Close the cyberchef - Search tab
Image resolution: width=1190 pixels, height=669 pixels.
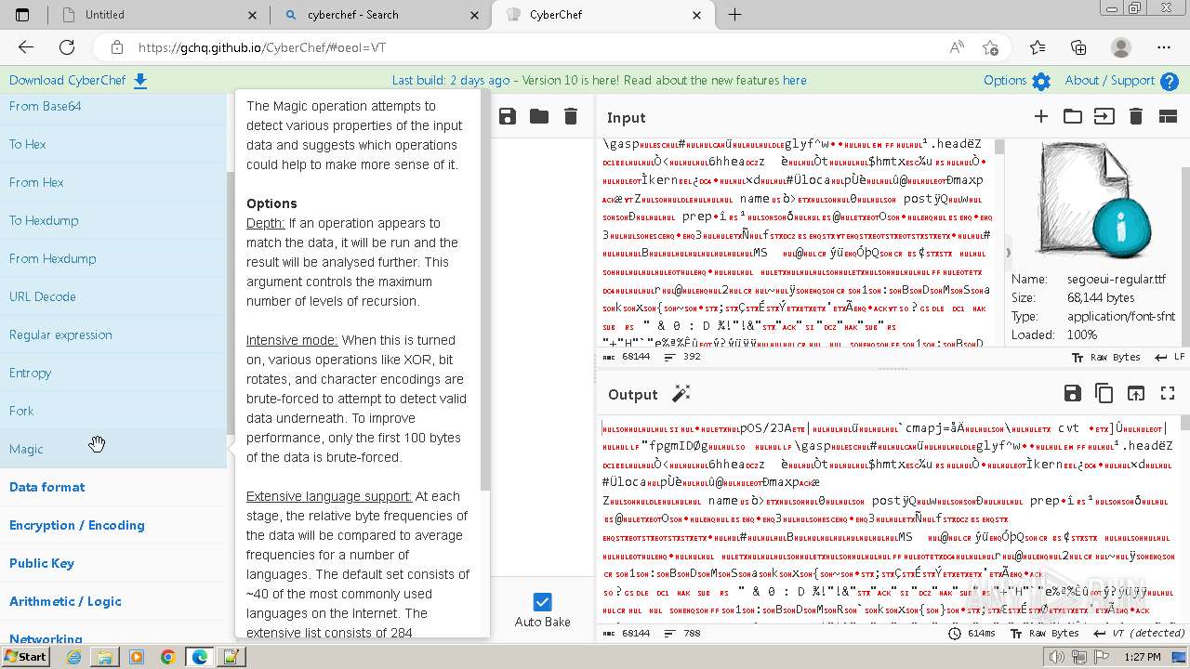(x=475, y=15)
